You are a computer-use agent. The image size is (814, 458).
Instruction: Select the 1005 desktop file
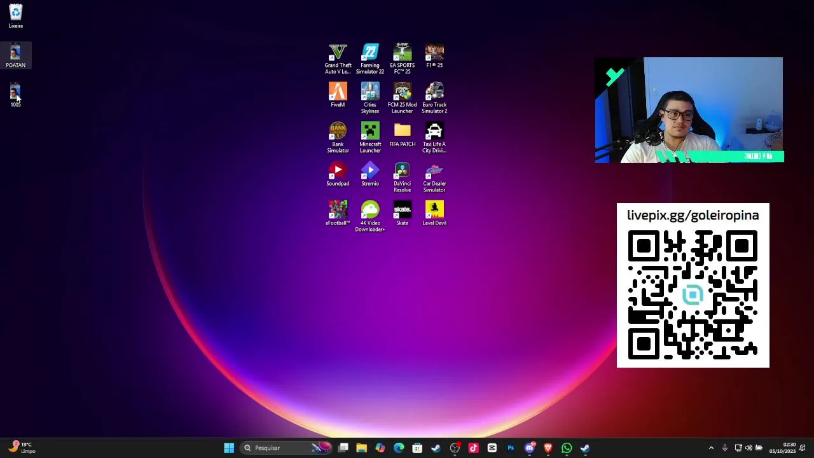(16, 95)
